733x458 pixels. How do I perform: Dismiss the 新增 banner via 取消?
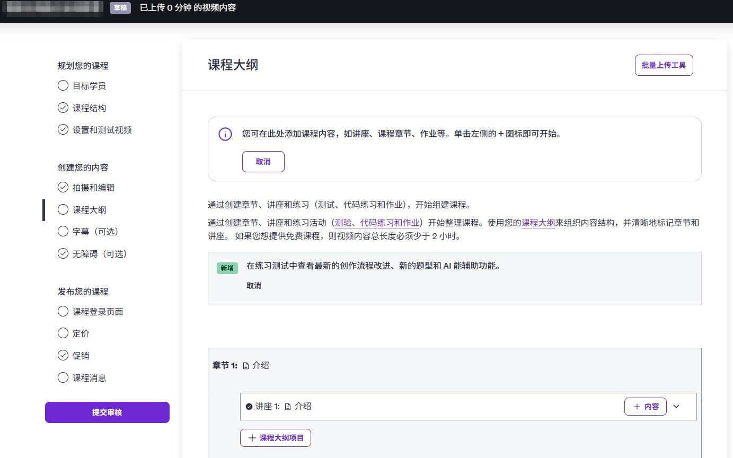point(254,286)
